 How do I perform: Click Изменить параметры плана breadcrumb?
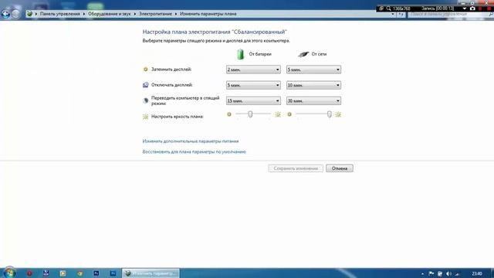click(208, 14)
